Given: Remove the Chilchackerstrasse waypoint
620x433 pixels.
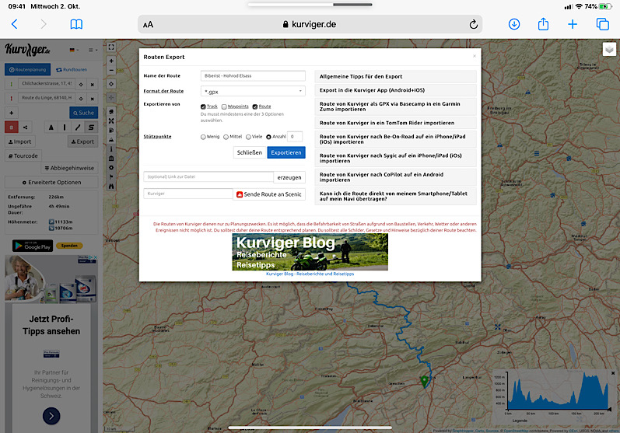Looking at the screenshot, I should pos(92,84).
